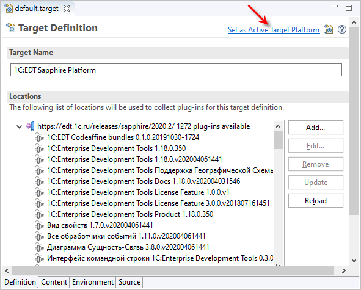Select Все обработчики событий 1.11.0 entry
Viewport: 361px width, 290px height.
(126, 236)
